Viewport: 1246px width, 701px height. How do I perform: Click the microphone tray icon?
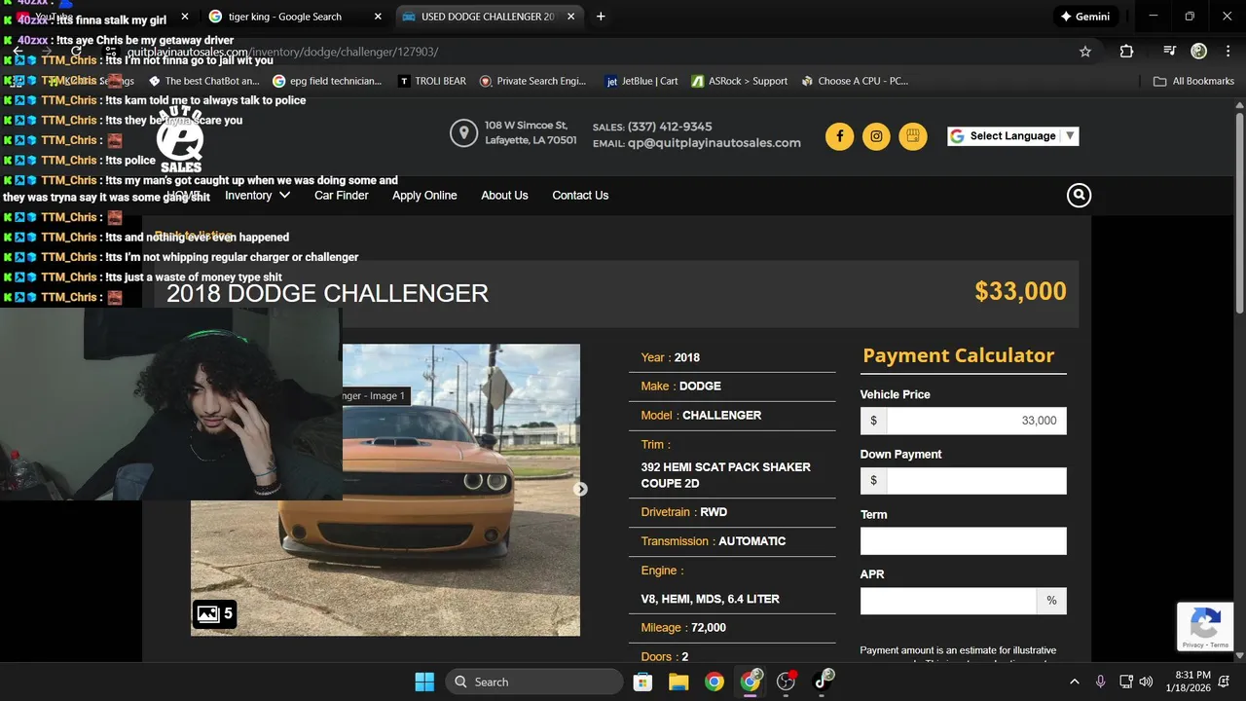coord(1100,682)
